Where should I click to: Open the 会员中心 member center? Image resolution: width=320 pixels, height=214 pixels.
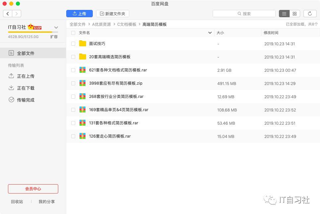[33, 189]
